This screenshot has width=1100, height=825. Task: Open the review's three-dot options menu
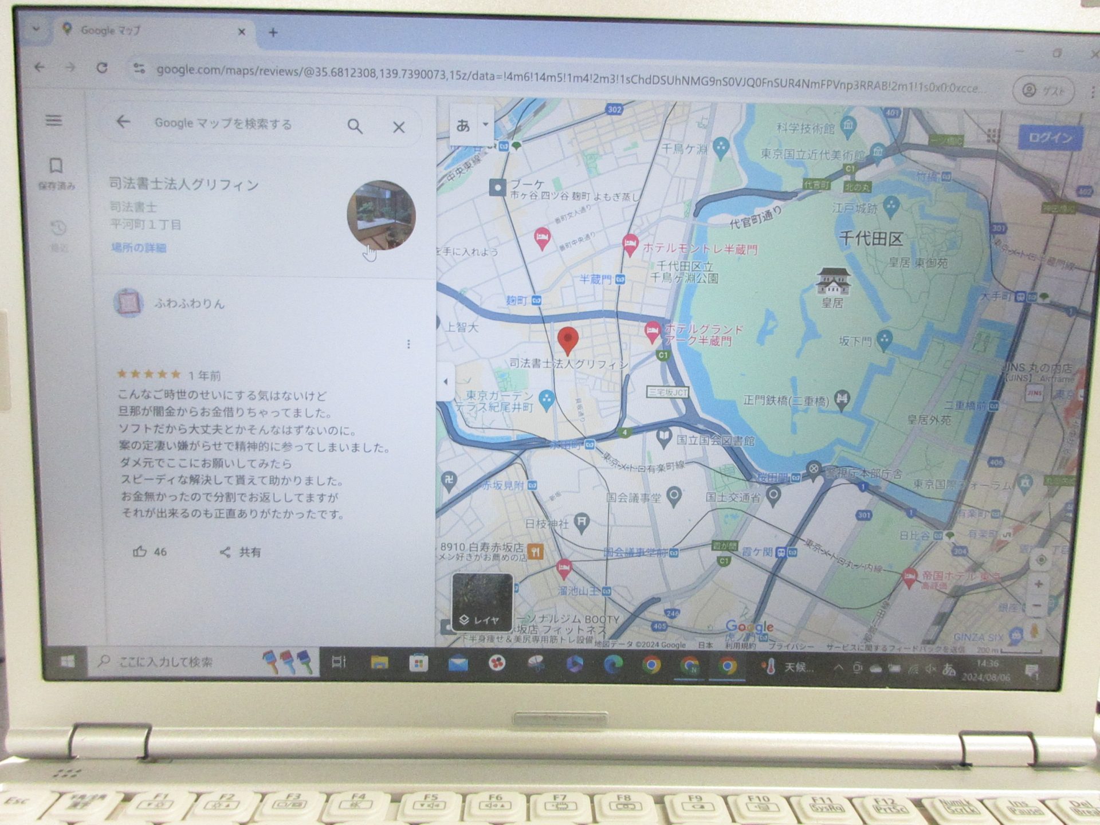point(408,344)
